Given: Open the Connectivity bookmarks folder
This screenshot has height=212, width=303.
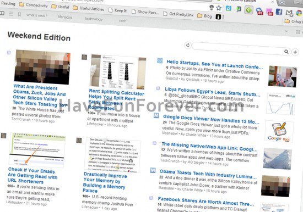Looking at the screenshot, I should 34,5.
